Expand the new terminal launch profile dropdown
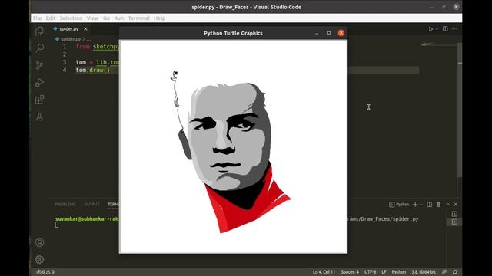 [x=421, y=205]
